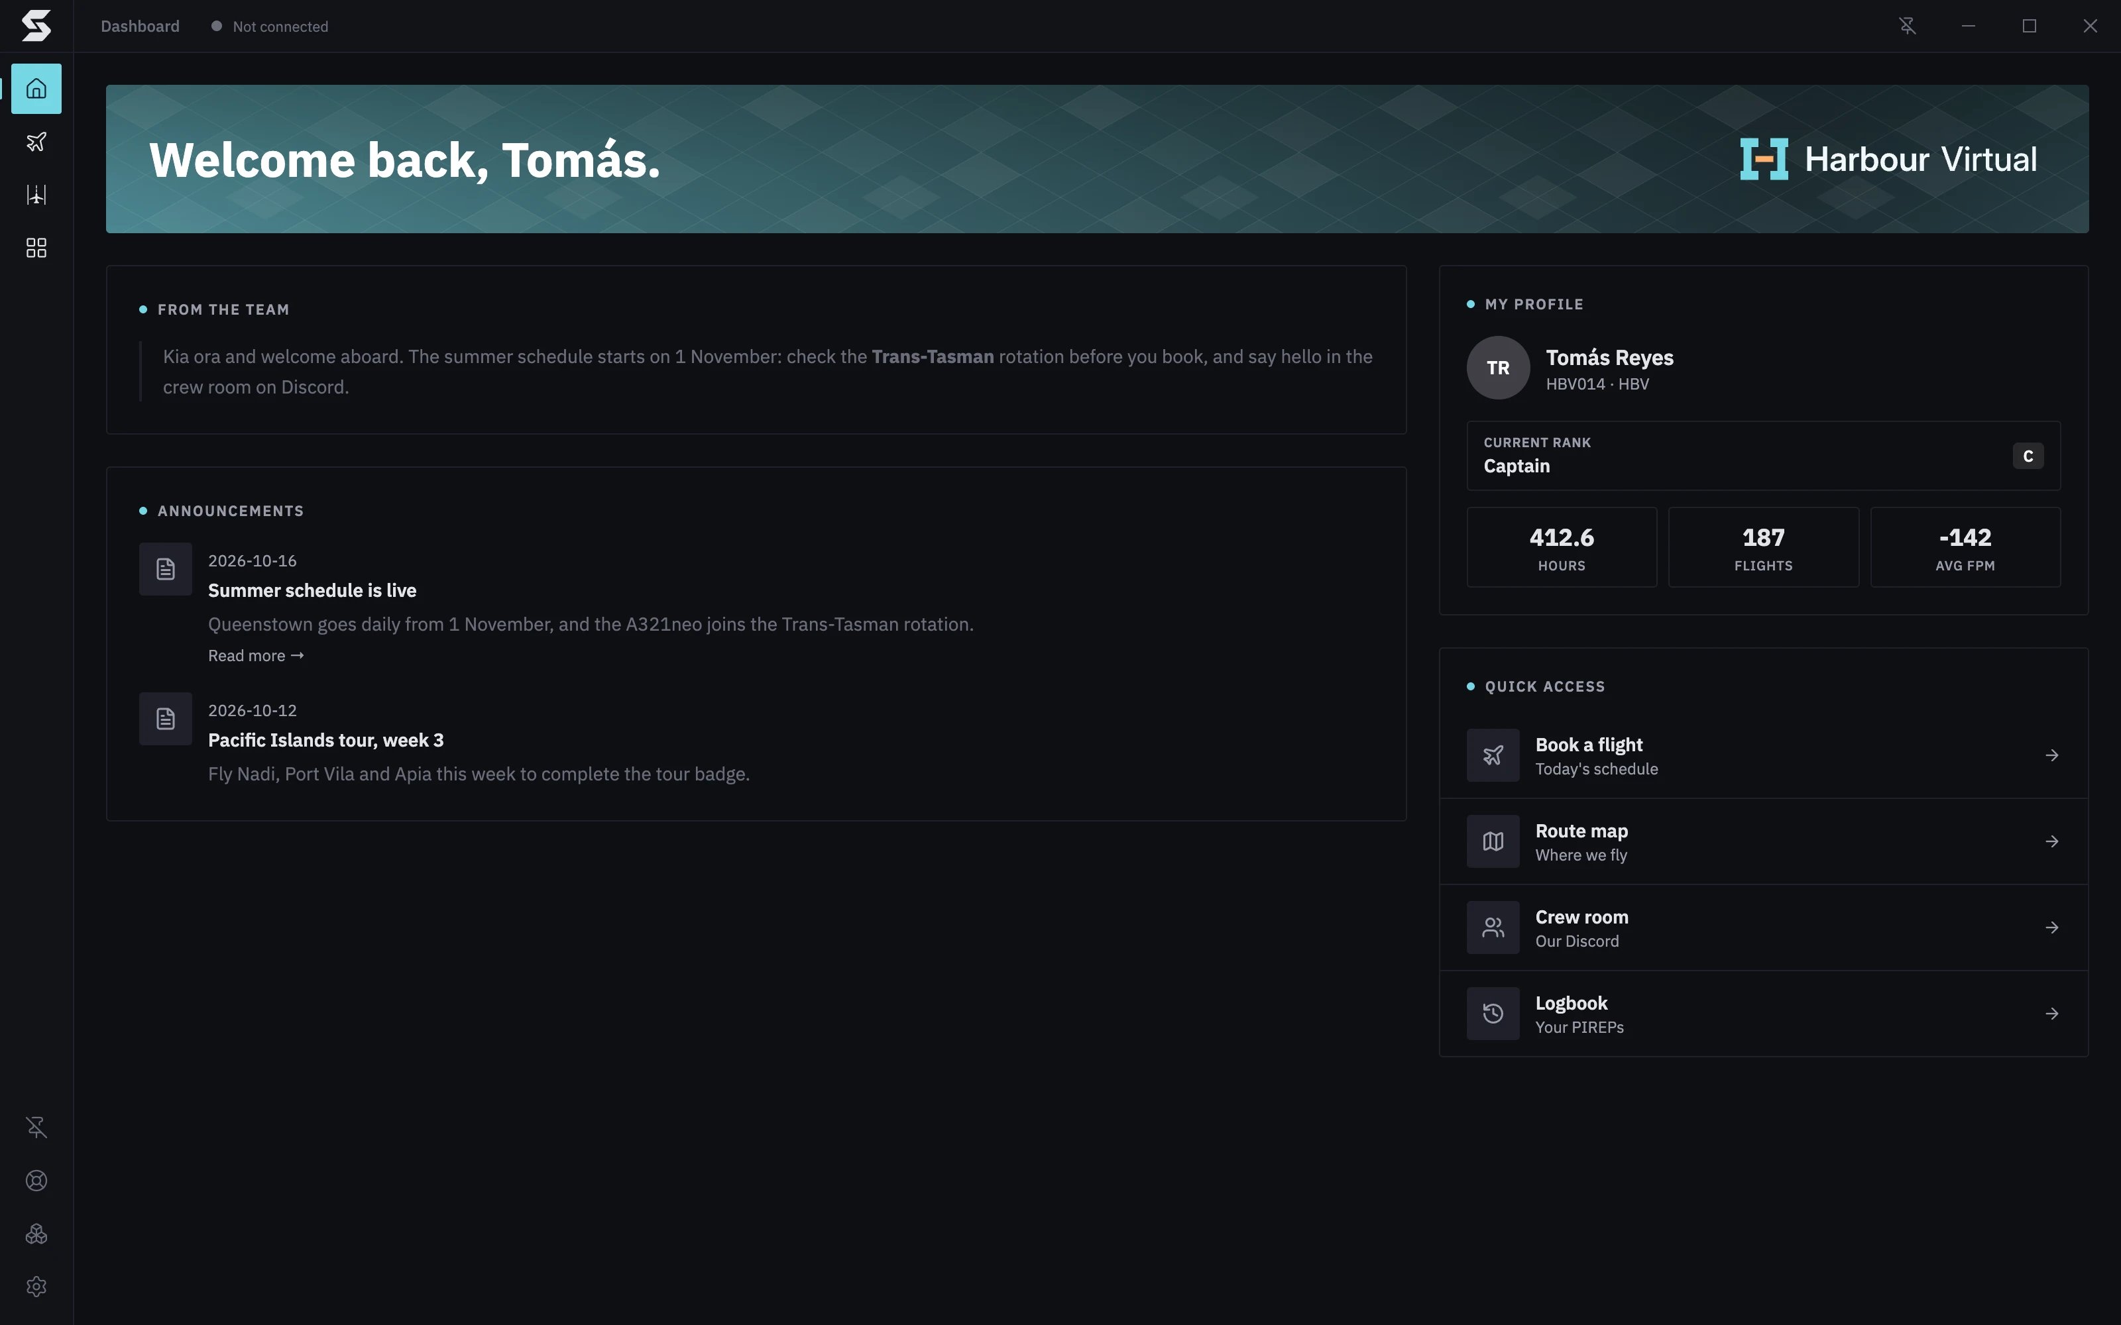The width and height of the screenshot is (2121, 1325).
Task: Click the Your PIREPs subtitle
Action: (1579, 1028)
